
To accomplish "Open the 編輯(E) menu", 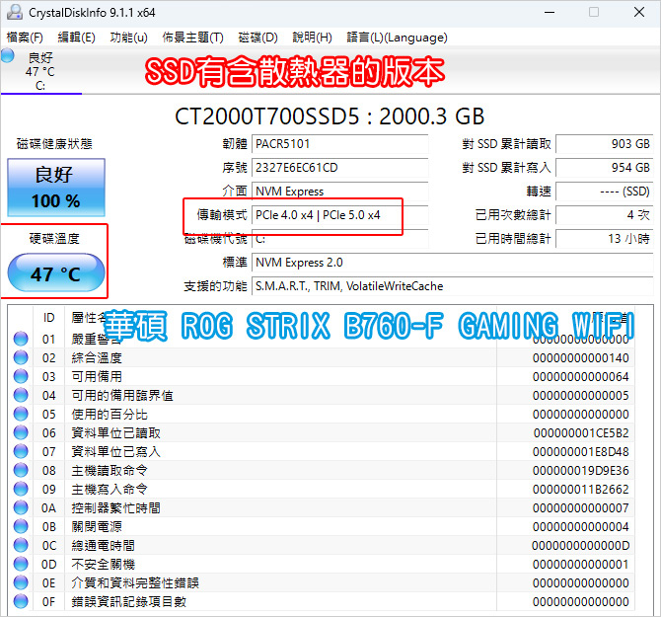I will (x=76, y=38).
